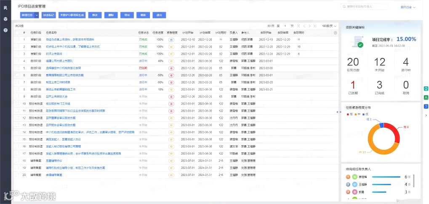Sort by the 任务名称 column header

[51, 33]
